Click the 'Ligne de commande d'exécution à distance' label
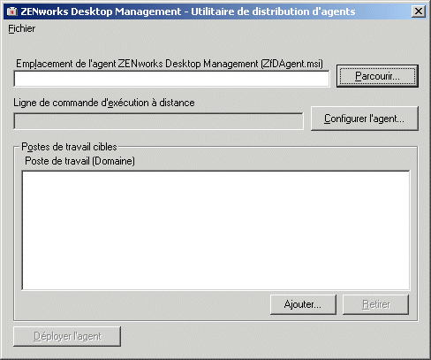Screen dimensions: 431x360 (x=104, y=103)
